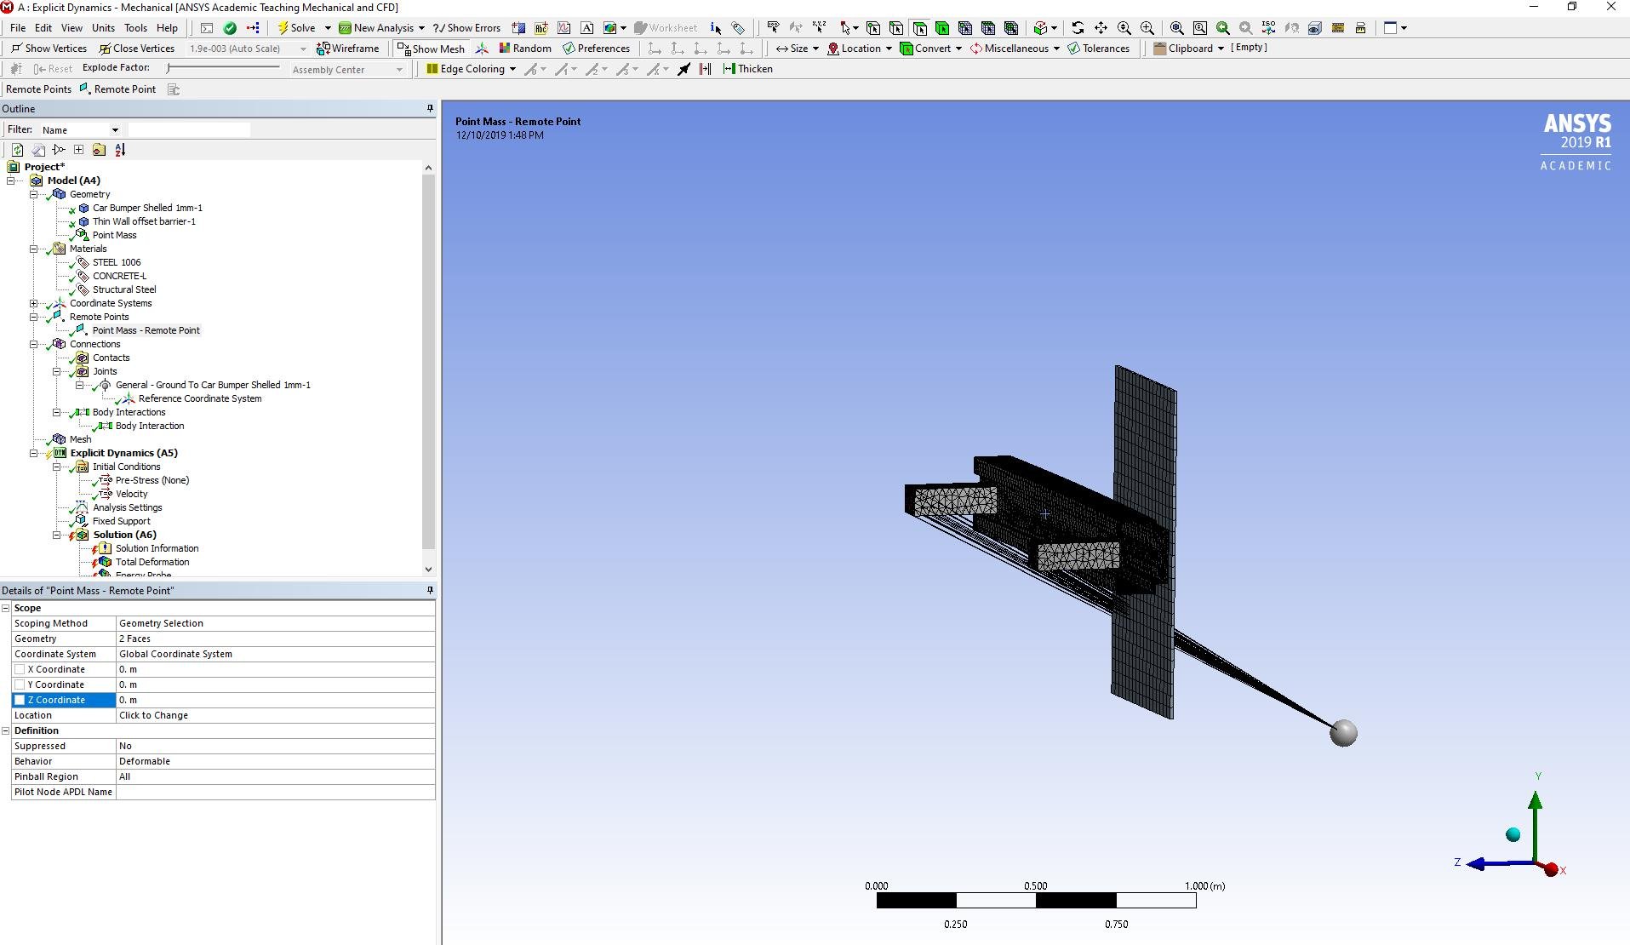This screenshot has width=1630, height=945.
Task: Open the Help menu
Action: click(x=168, y=28)
